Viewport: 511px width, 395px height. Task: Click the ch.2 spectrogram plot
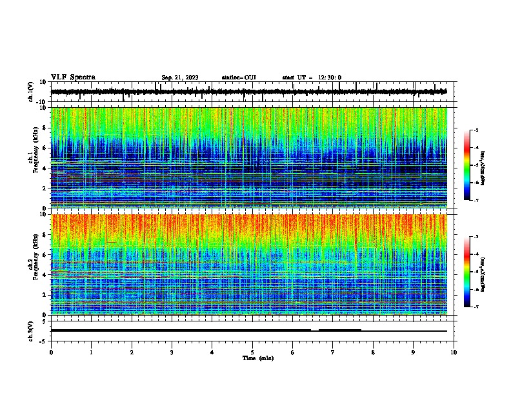tap(249, 265)
